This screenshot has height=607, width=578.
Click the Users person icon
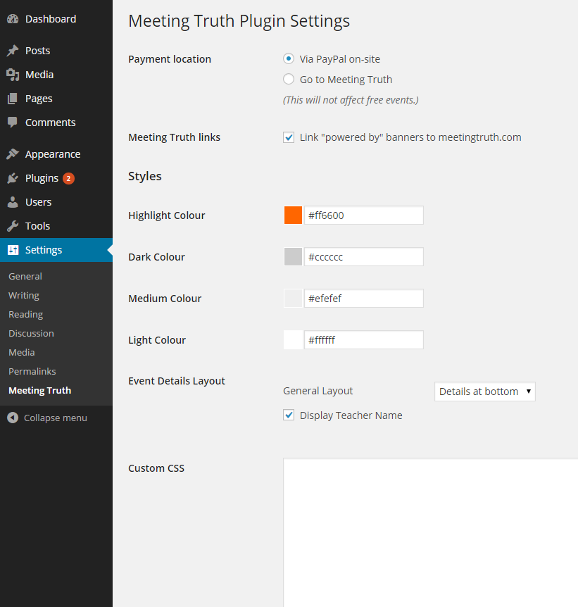(13, 202)
